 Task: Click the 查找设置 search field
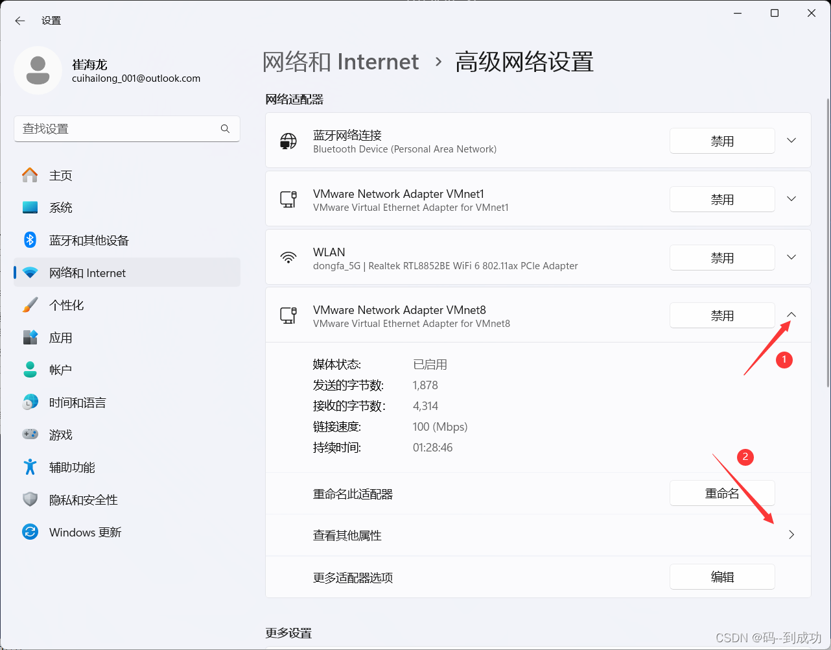click(127, 128)
